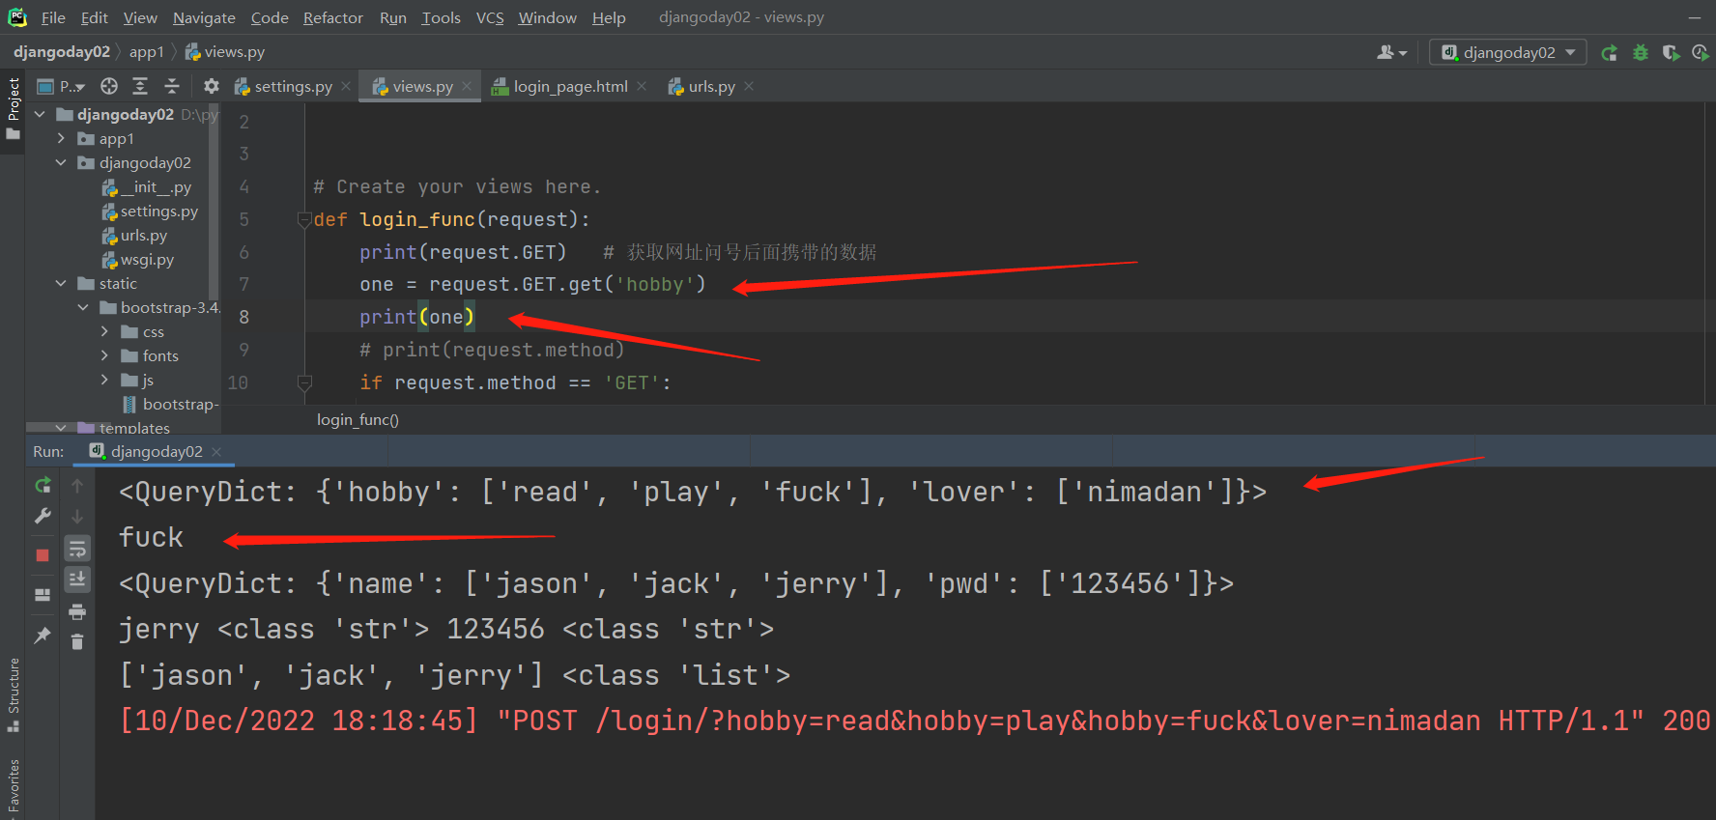Open the Tools menu
1716x820 pixels.
click(x=441, y=17)
